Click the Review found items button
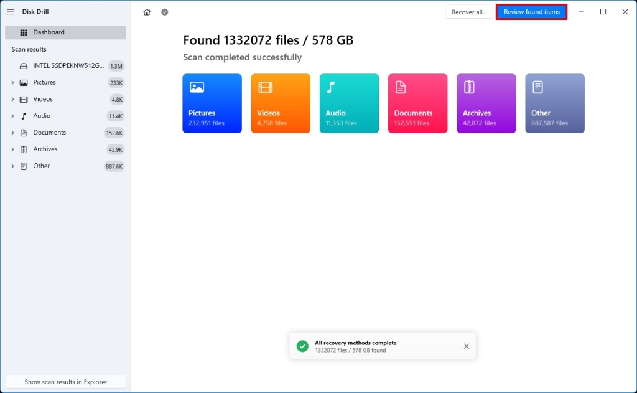637x393 pixels. tap(531, 11)
